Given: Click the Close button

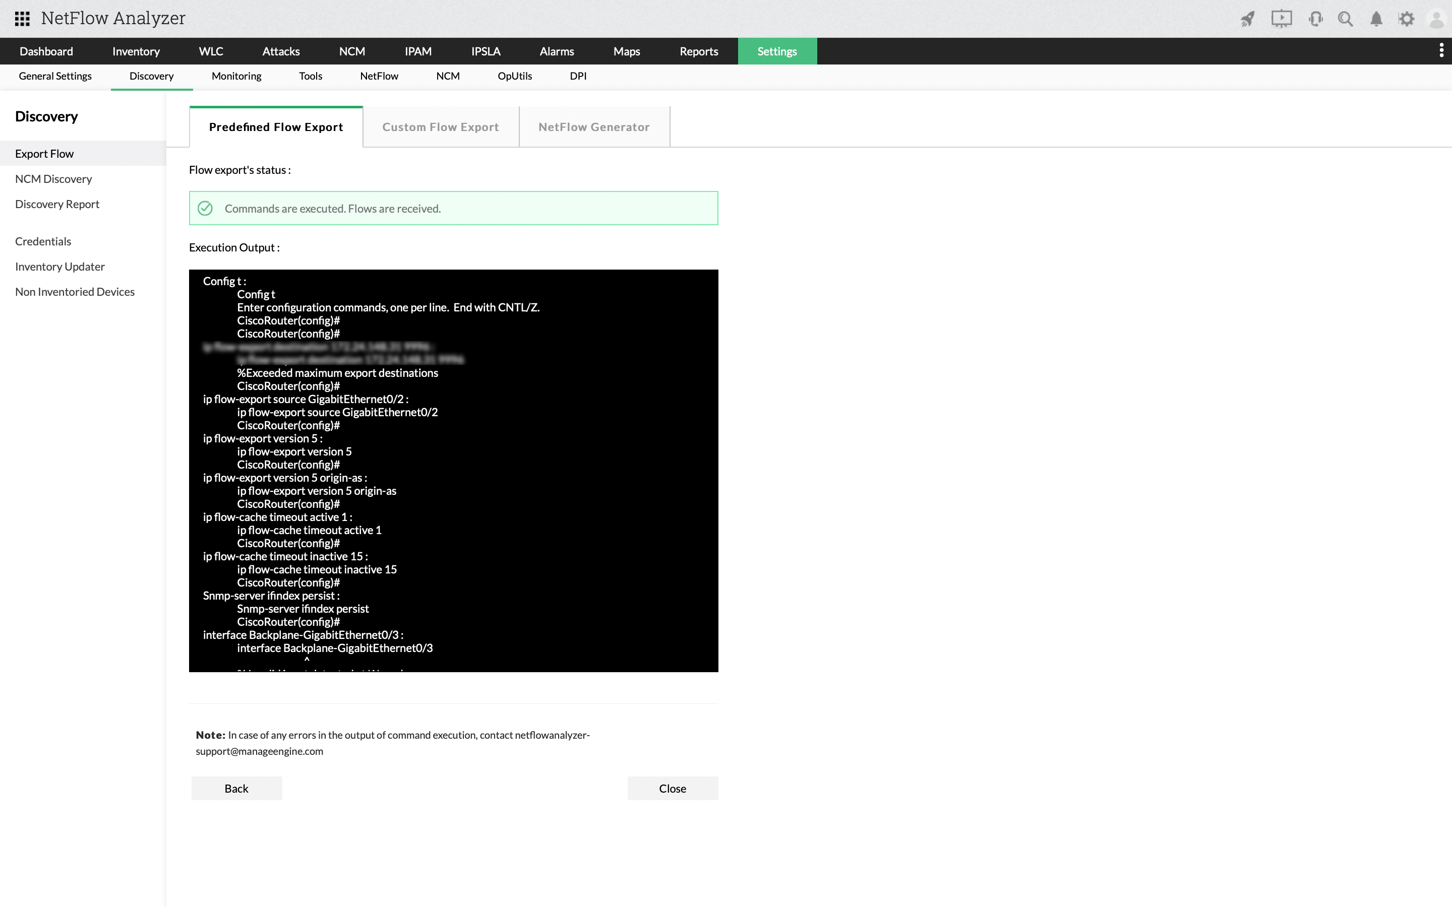Looking at the screenshot, I should click(x=672, y=788).
